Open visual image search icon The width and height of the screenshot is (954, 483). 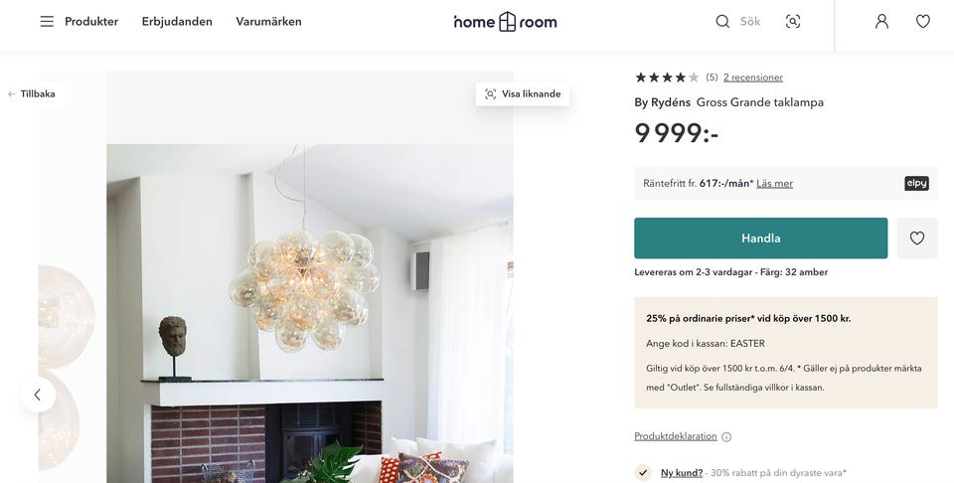[x=793, y=21]
